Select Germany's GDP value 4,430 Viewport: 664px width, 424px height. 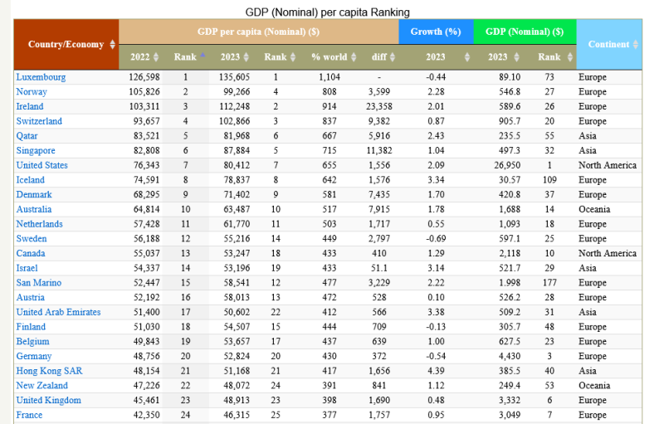tap(510, 356)
